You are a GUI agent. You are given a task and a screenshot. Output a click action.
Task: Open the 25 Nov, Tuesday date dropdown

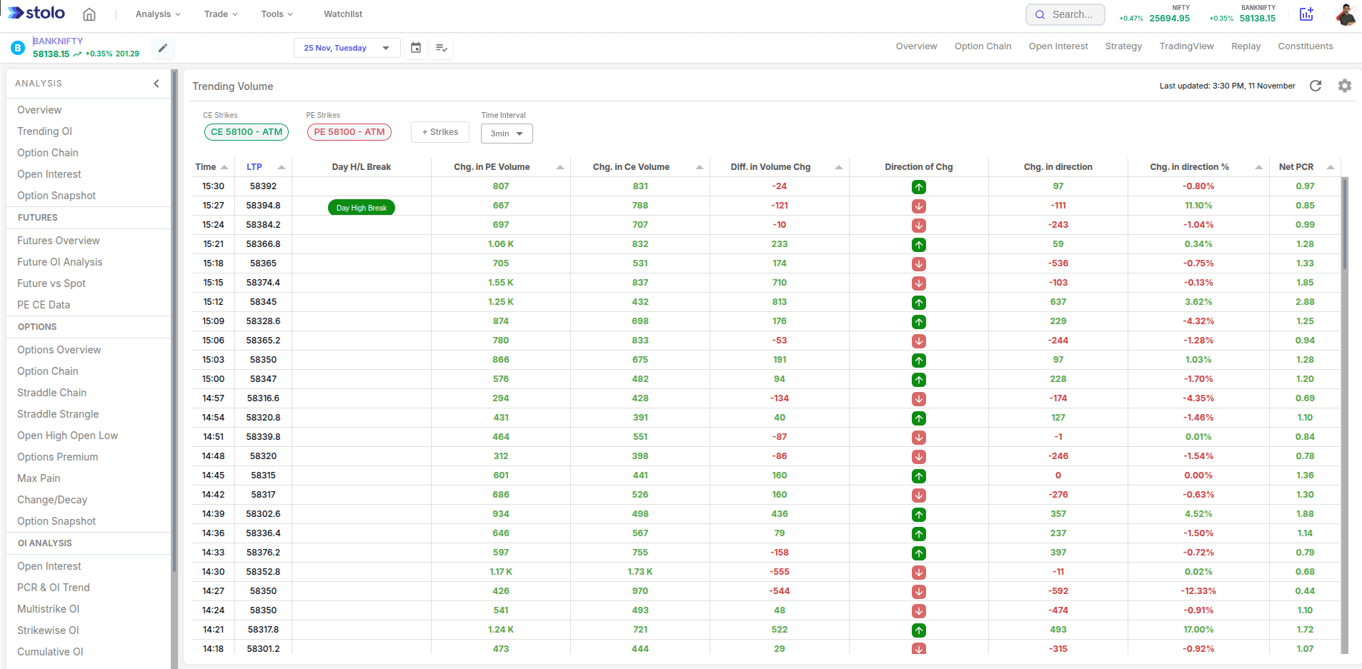tap(347, 48)
